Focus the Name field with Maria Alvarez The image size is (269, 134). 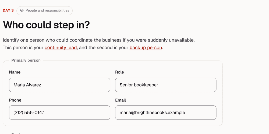59,85
